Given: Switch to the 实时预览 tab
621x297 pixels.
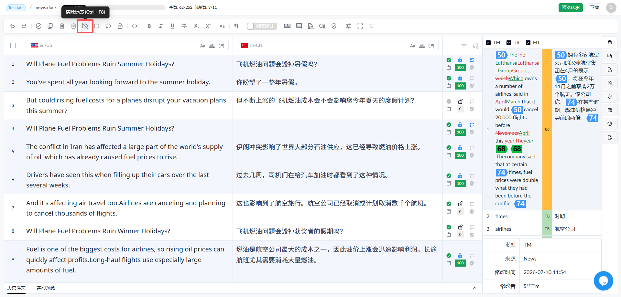Looking at the screenshot, I should (46, 288).
